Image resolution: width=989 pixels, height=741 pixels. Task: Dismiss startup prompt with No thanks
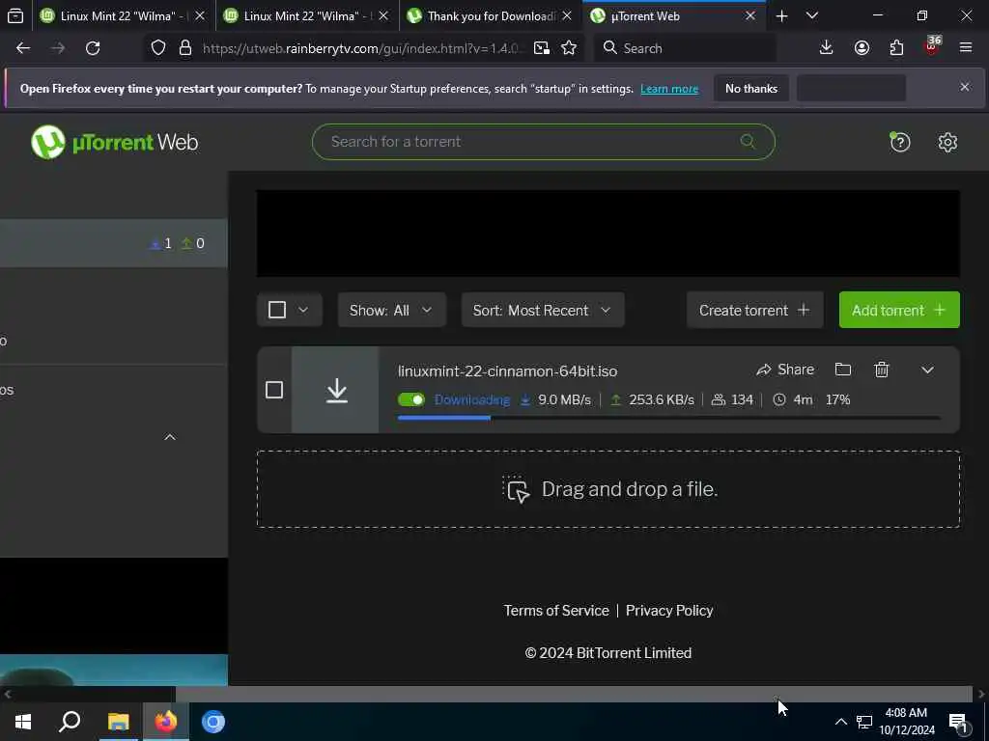750,89
